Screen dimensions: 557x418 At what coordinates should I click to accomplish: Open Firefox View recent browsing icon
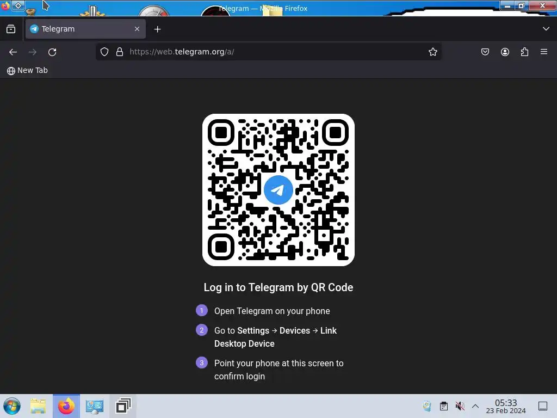[x=11, y=29]
